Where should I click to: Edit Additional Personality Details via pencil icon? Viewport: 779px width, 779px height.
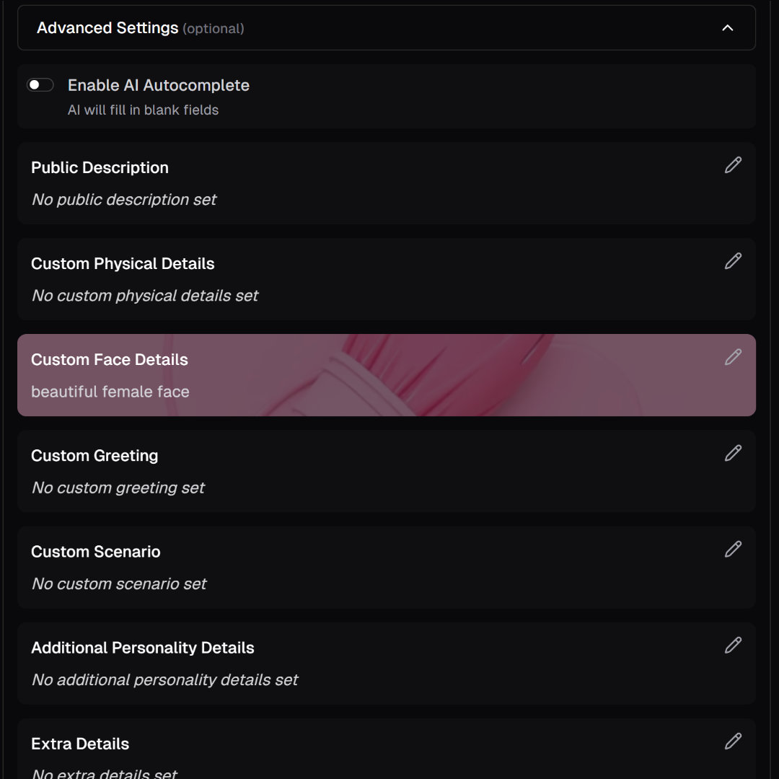(733, 645)
